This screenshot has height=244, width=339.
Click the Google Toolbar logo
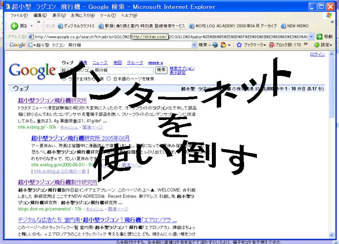pyautogui.click(x=17, y=45)
